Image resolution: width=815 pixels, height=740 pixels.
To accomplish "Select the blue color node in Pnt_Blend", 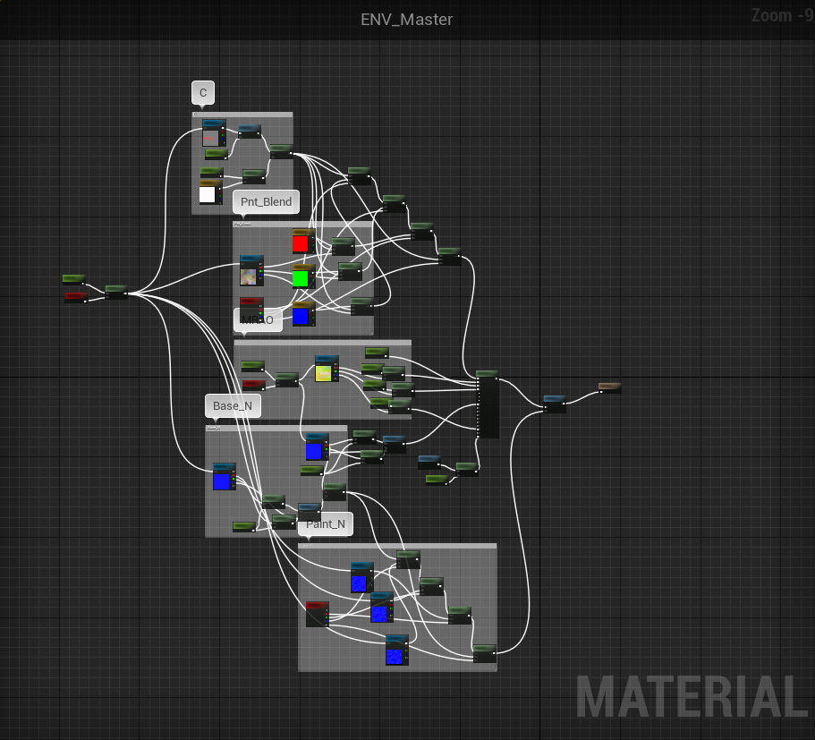I will click(303, 315).
